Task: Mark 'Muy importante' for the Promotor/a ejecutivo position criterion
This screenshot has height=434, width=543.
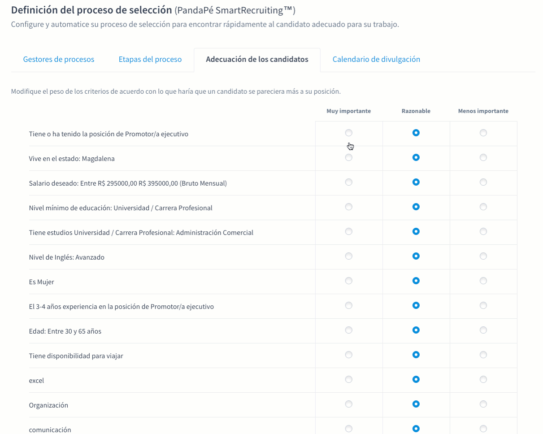Action: tap(349, 133)
